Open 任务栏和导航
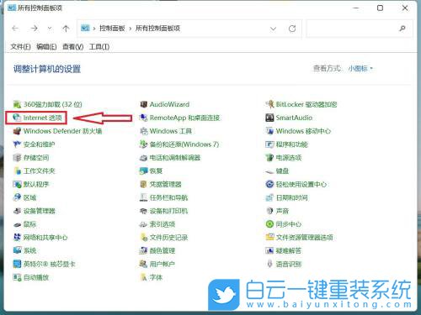Viewport: 421px width, 315px height. tap(163, 197)
